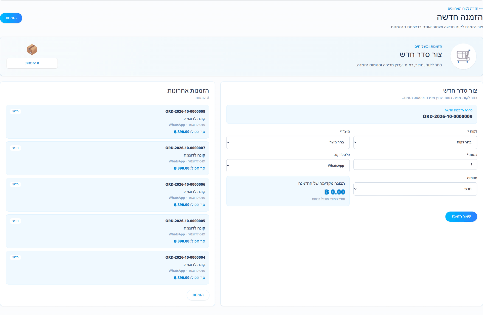Click the 'הזמנות' button below recent orders
The height and width of the screenshot is (315, 483).
198,295
